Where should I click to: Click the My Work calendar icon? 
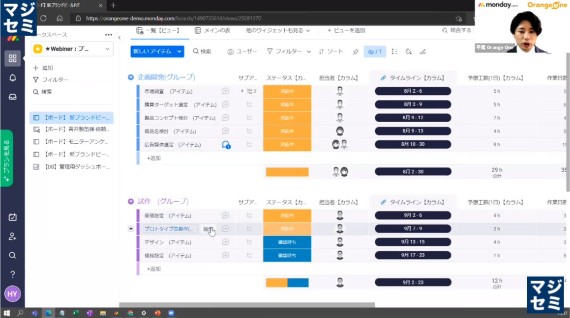point(12,217)
